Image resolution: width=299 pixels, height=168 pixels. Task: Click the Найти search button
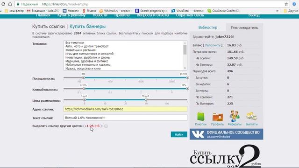179,134
